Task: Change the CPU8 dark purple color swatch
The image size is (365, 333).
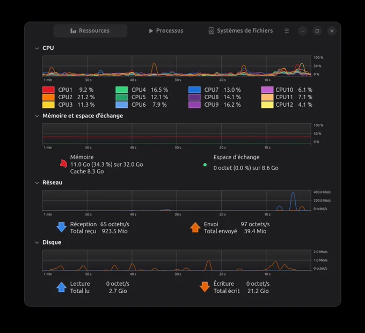Action: click(194, 97)
